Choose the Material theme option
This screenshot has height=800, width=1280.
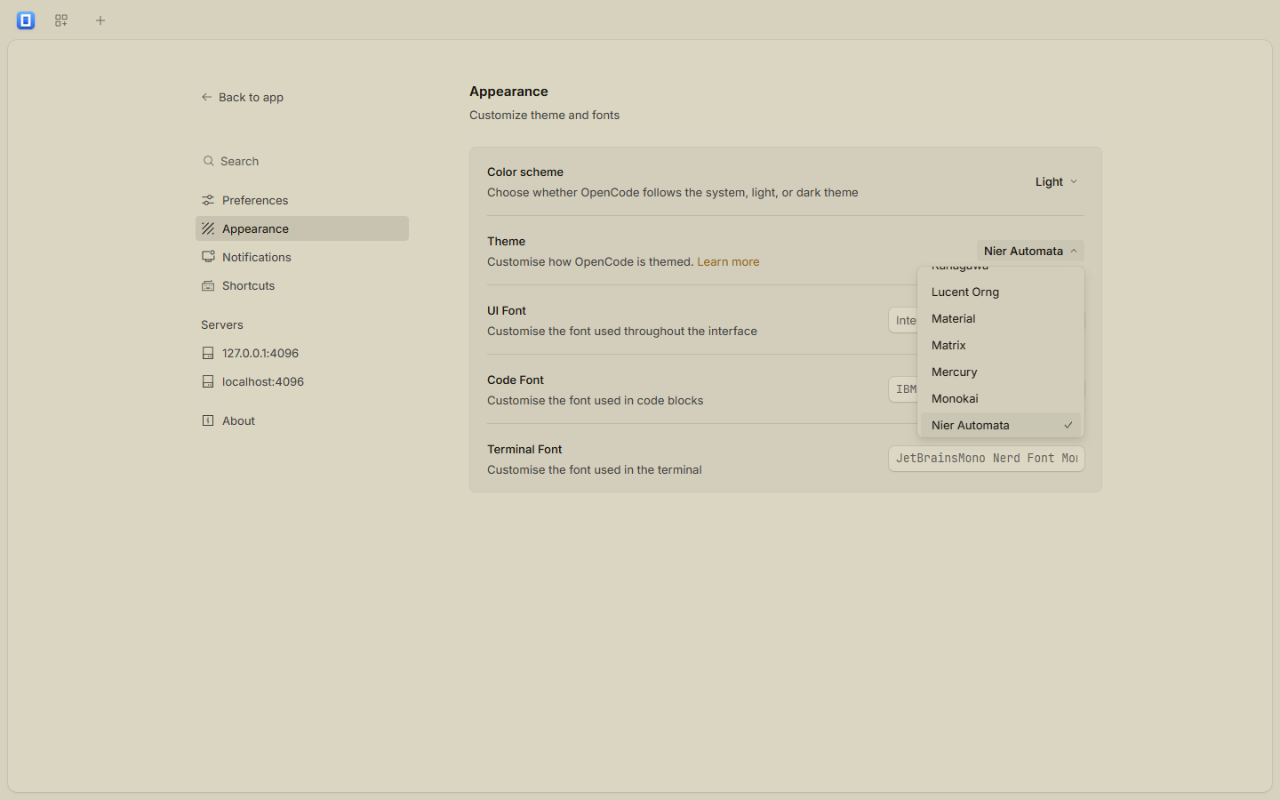click(1001, 318)
